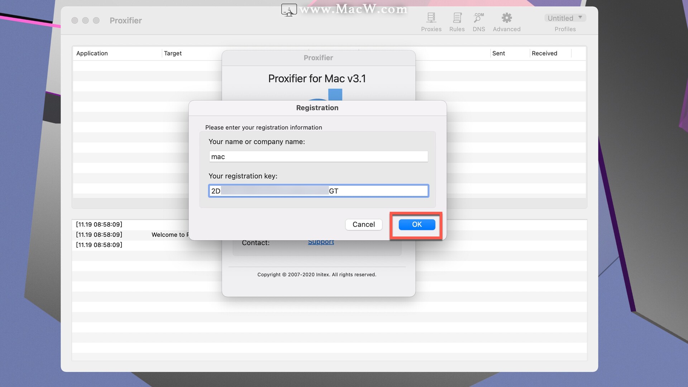Open the DNS settings

tap(479, 21)
